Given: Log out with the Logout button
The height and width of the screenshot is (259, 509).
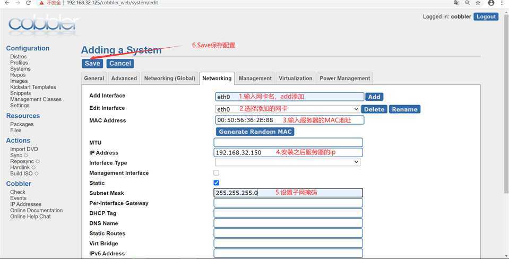Looking at the screenshot, I should click(x=486, y=16).
